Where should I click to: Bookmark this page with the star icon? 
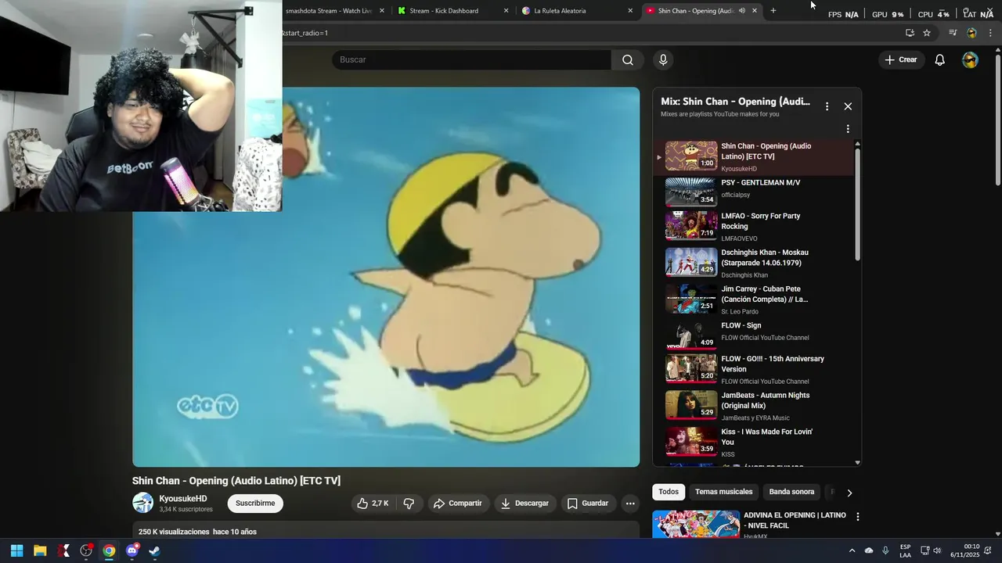(927, 33)
